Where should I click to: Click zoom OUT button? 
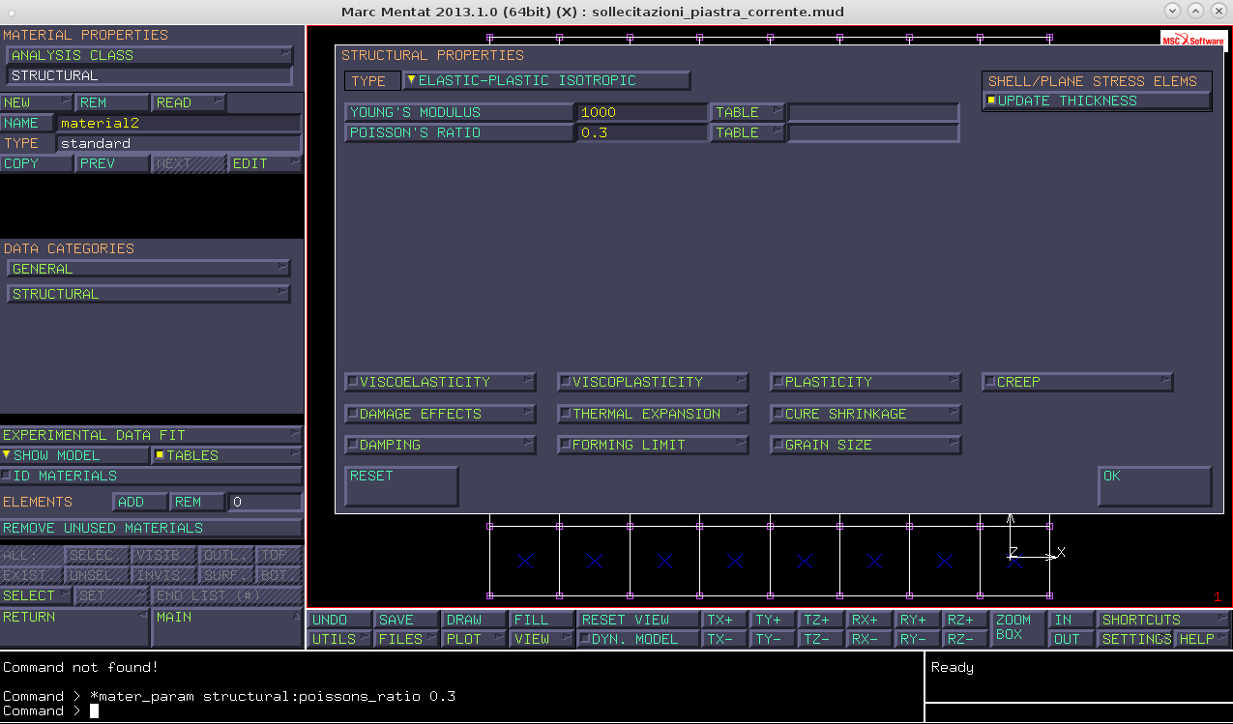tap(1072, 639)
